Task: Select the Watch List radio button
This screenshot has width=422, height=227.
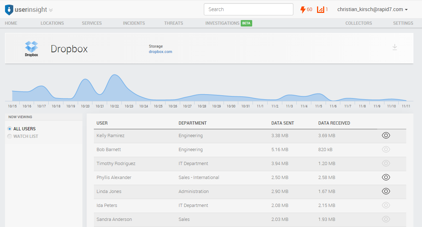Action: (10, 136)
